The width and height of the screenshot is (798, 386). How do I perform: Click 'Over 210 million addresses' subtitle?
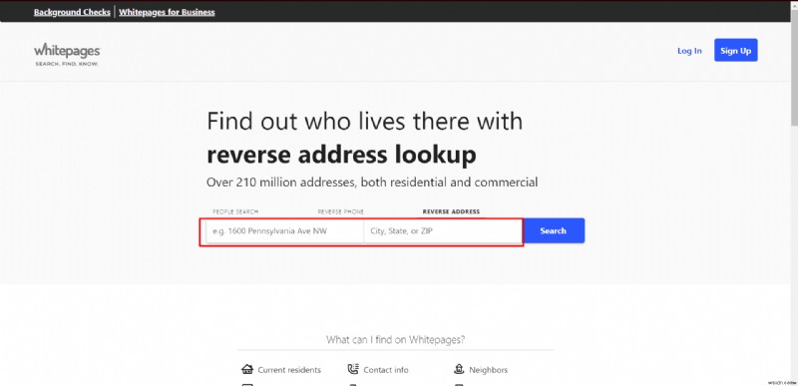(x=372, y=183)
